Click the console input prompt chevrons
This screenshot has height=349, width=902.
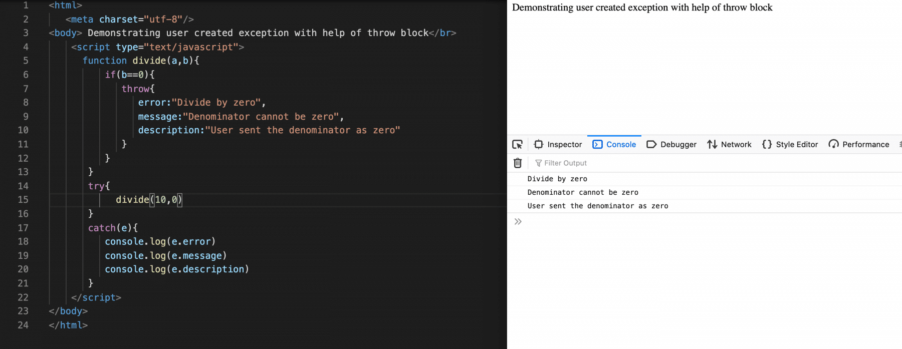click(518, 221)
